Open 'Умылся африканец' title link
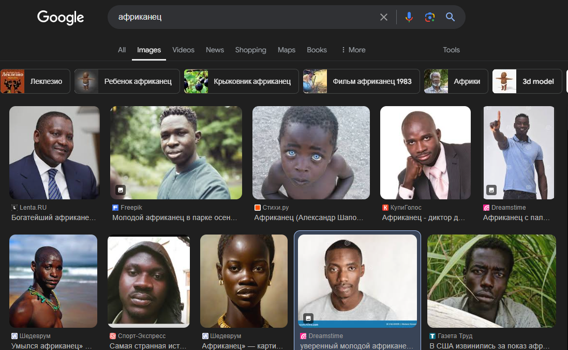The height and width of the screenshot is (350, 568). [51, 346]
